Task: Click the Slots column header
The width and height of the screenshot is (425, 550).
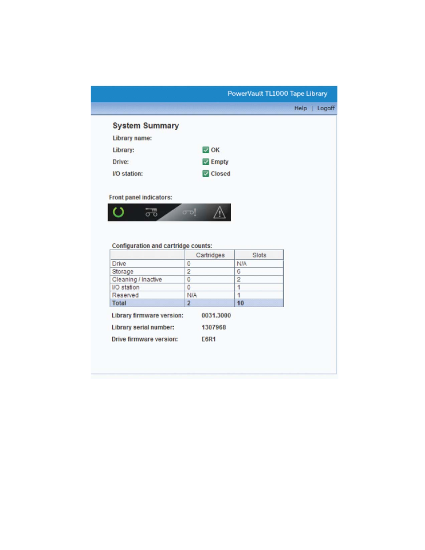Action: (x=259, y=255)
